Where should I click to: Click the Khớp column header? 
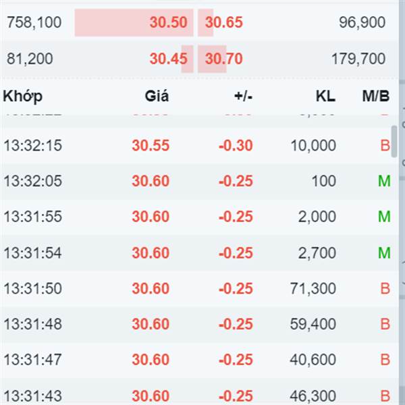coord(22,97)
